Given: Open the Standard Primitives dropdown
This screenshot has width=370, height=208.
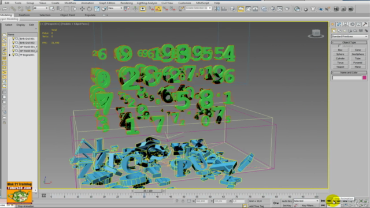Looking at the screenshot, I should tap(349, 36).
